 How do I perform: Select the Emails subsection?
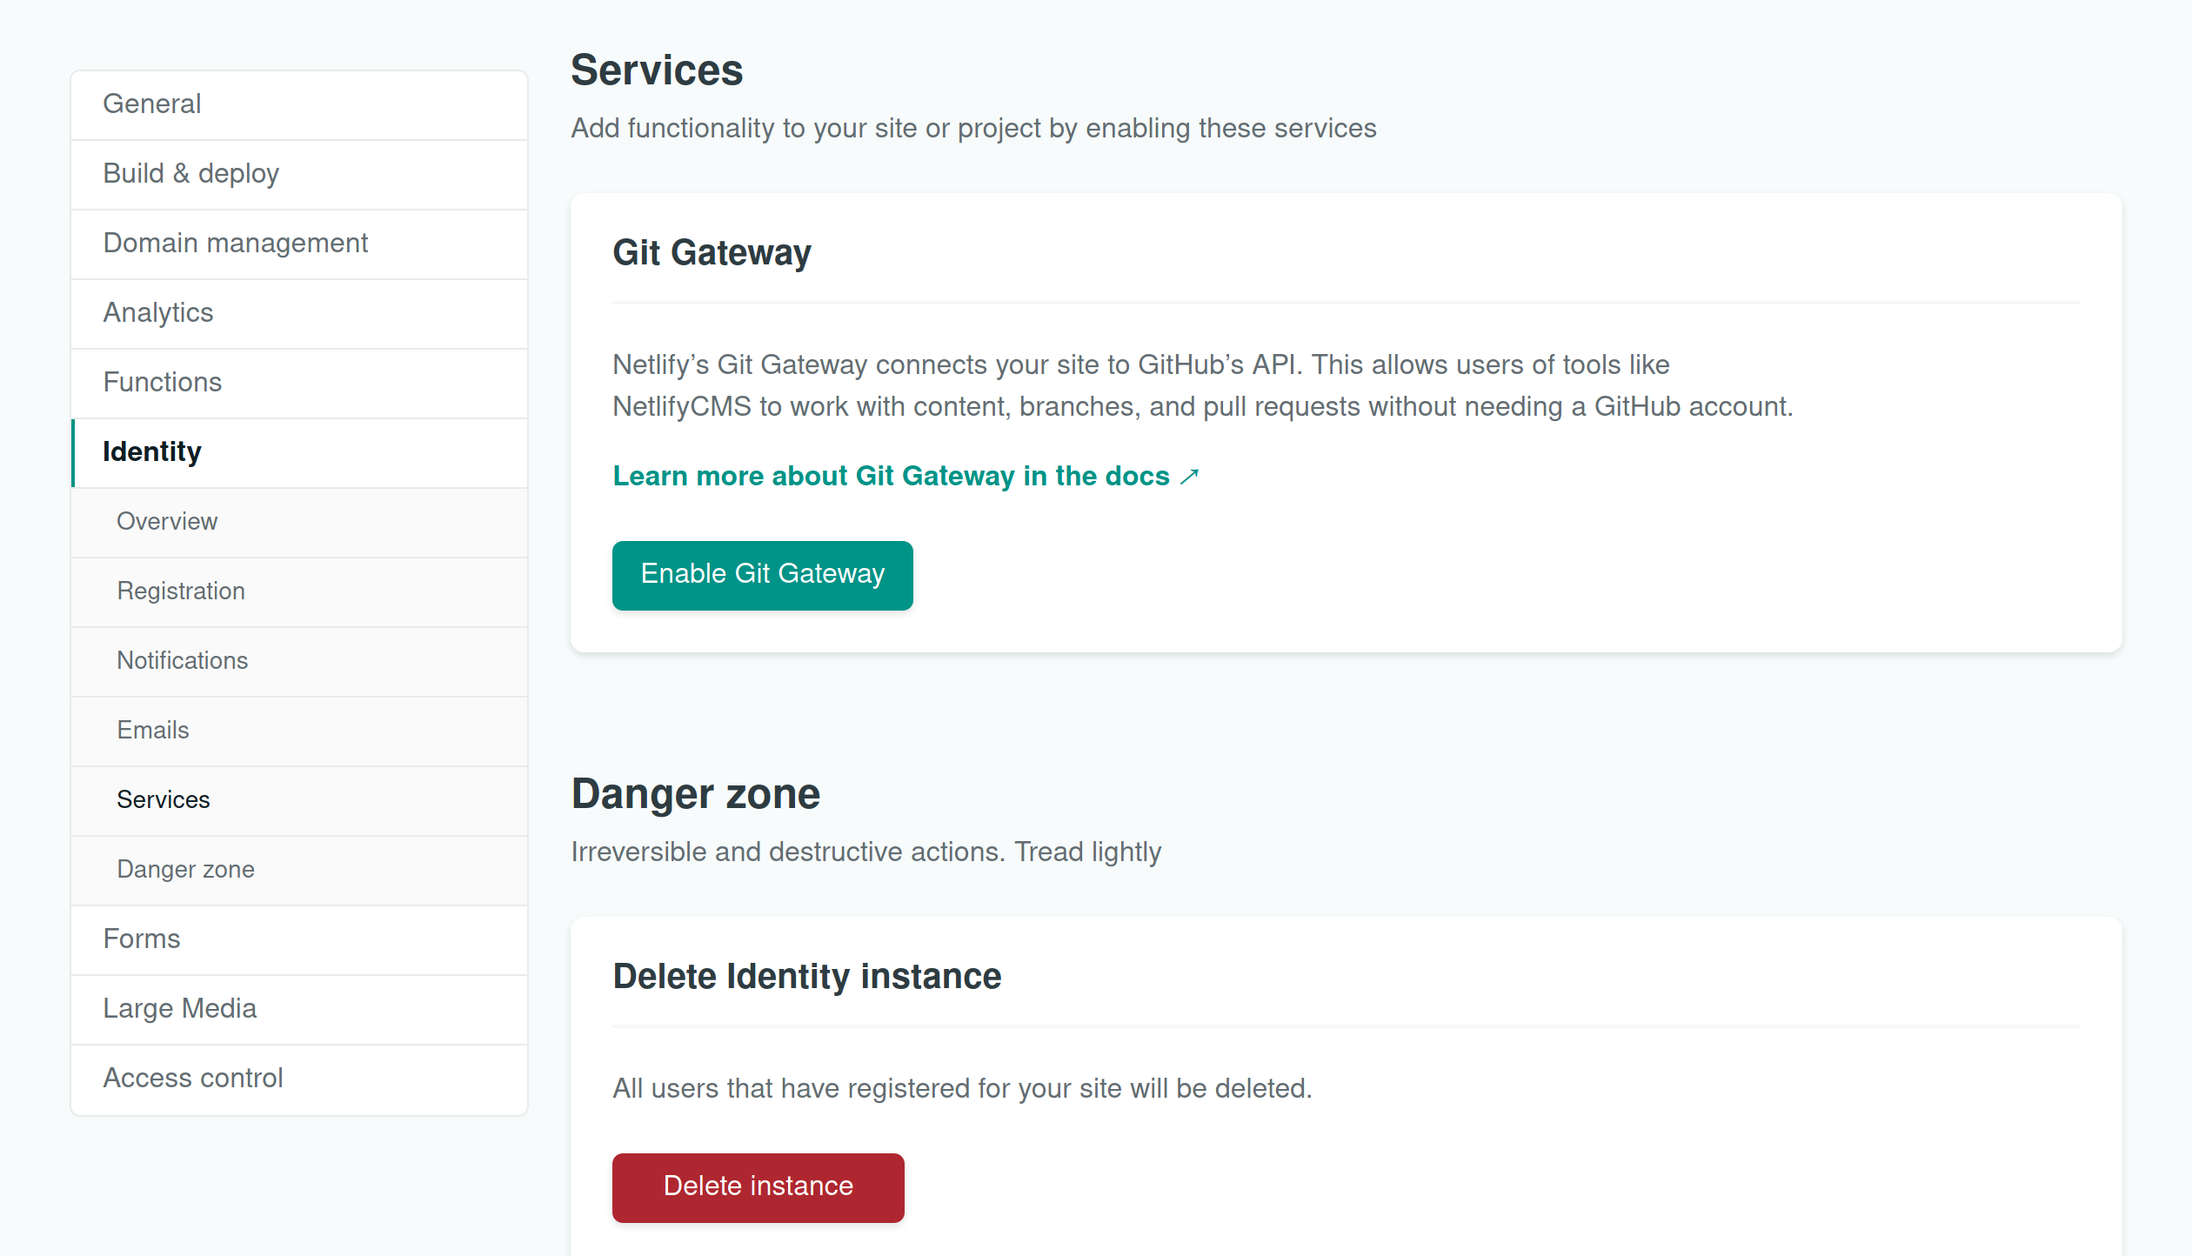[153, 731]
